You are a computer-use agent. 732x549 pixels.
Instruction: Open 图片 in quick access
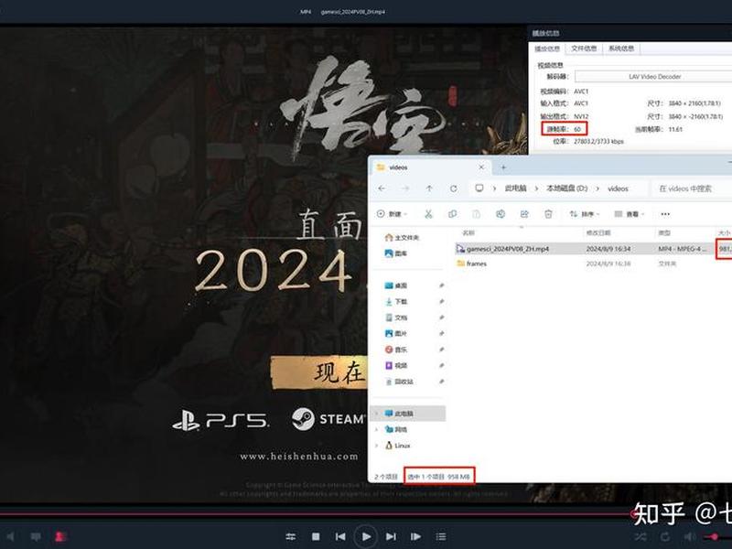point(396,333)
